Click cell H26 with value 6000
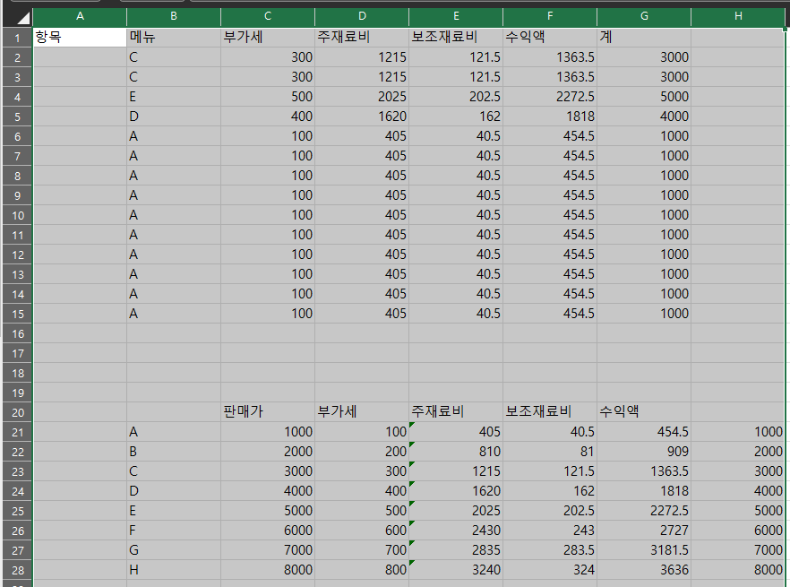This screenshot has height=587, width=790. (x=738, y=531)
